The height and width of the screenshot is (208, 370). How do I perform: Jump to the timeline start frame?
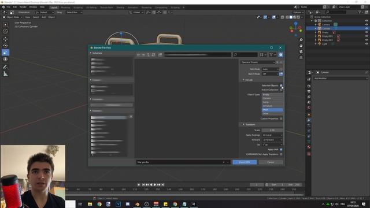click(143, 185)
